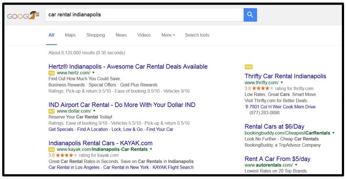Click the www.dollar.com URL text

74,111
